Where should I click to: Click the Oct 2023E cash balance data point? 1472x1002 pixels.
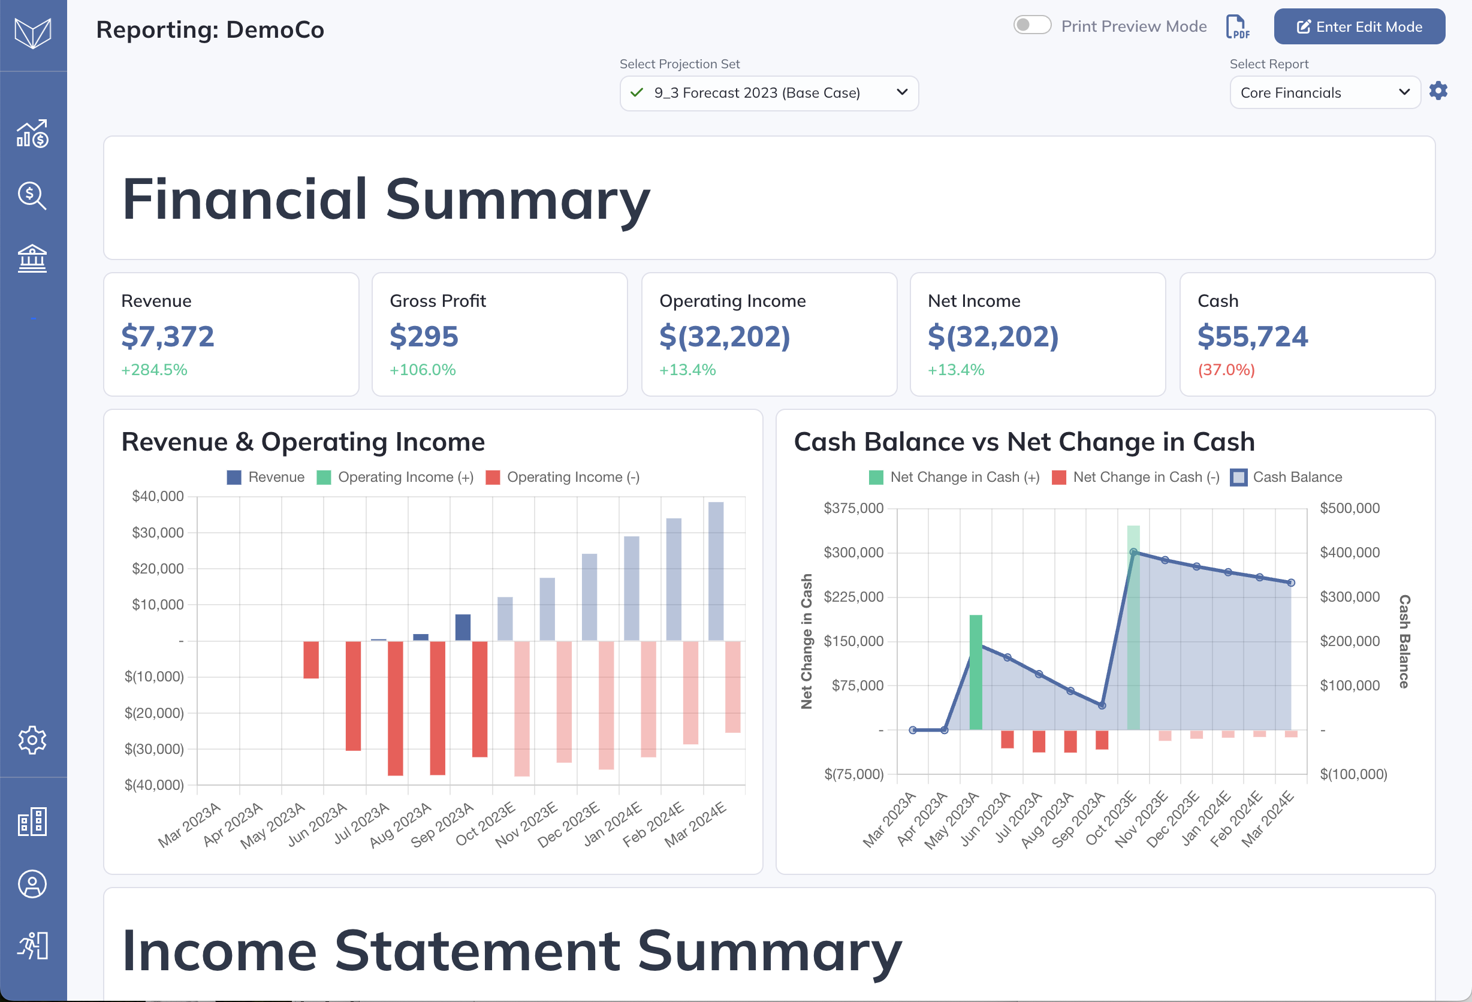click(1133, 553)
